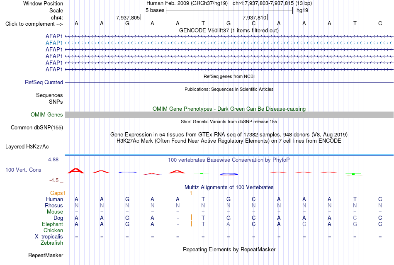Select the Mouse alignment row label
Screen dimensions: 394x265
click(55, 212)
